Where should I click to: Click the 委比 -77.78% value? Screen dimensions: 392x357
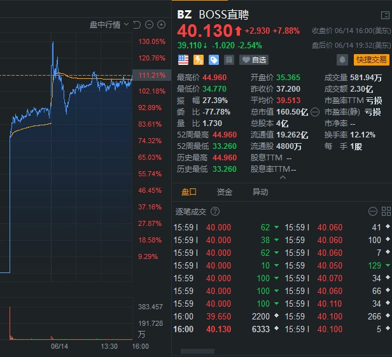[216, 112]
